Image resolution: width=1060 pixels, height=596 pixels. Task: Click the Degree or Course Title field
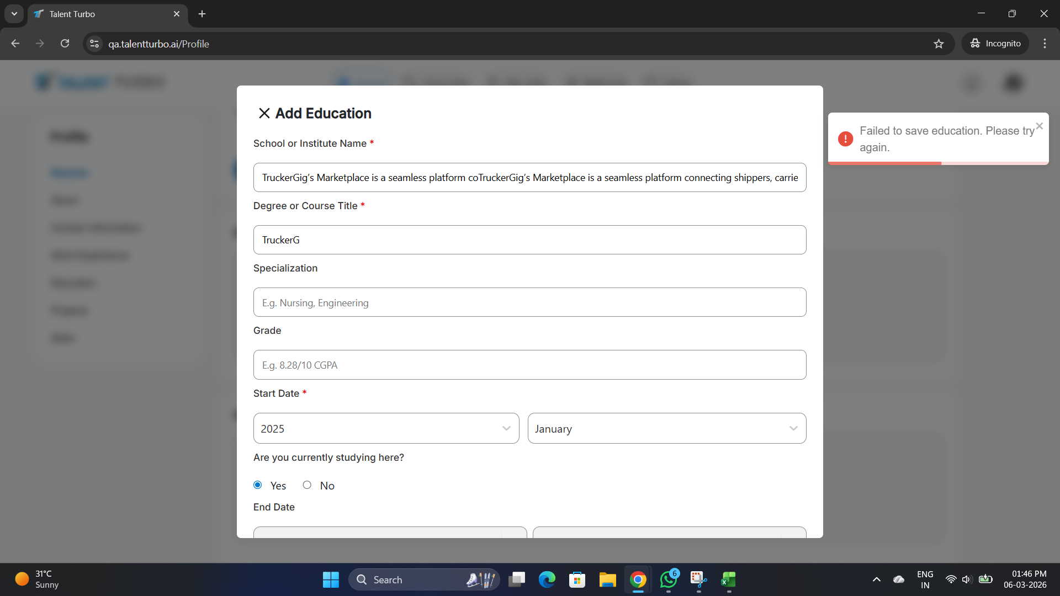[x=529, y=240]
